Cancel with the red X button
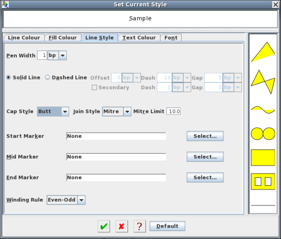The image size is (281, 239). (x=122, y=226)
